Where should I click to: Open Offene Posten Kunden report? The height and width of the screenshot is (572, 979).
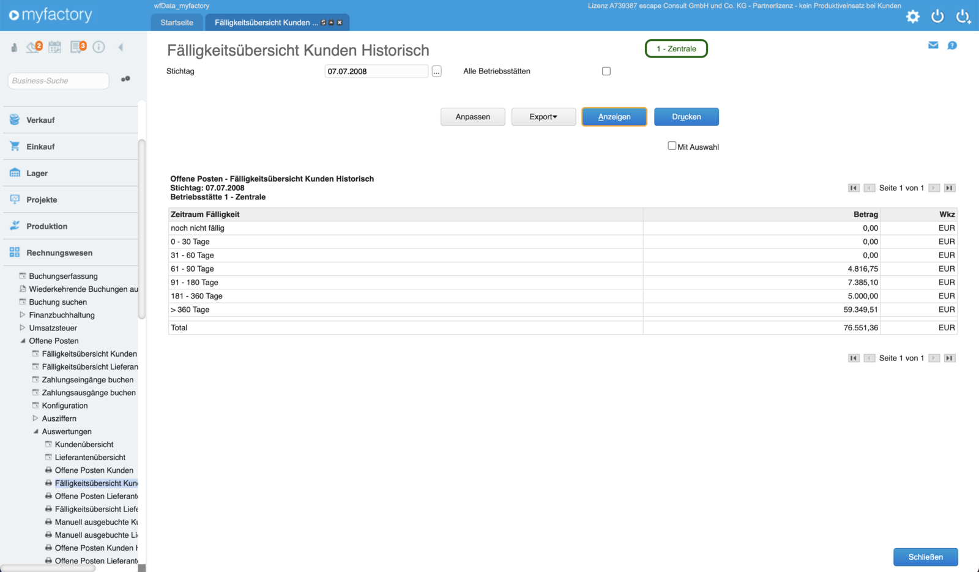(94, 470)
